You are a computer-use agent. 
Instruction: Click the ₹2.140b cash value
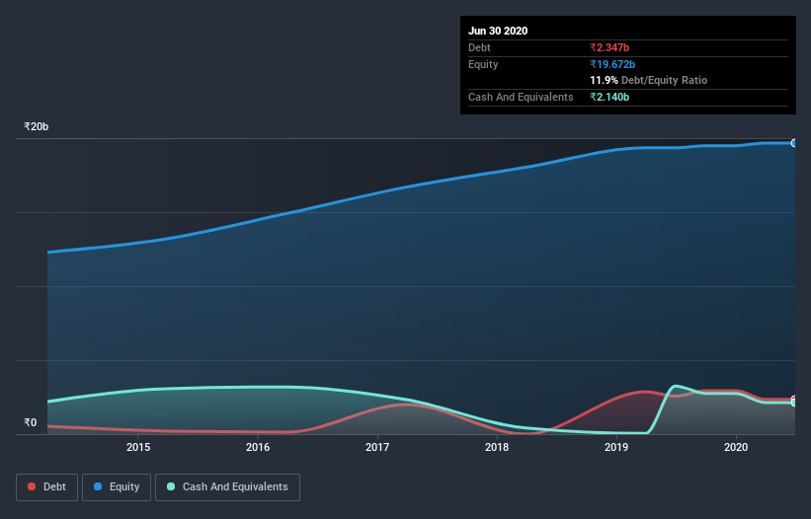[x=609, y=97]
